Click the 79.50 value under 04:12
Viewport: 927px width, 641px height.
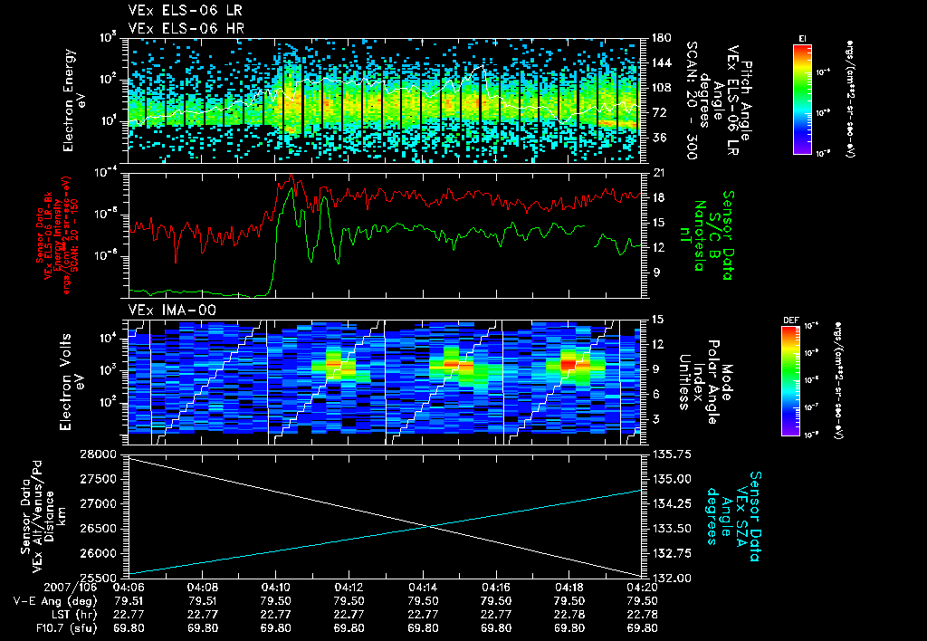coord(349,601)
